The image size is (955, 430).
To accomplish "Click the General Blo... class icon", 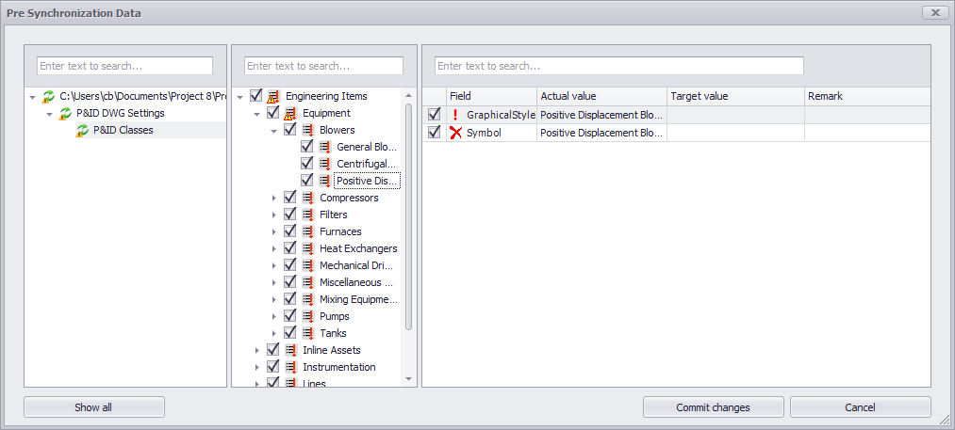I will 324,147.
